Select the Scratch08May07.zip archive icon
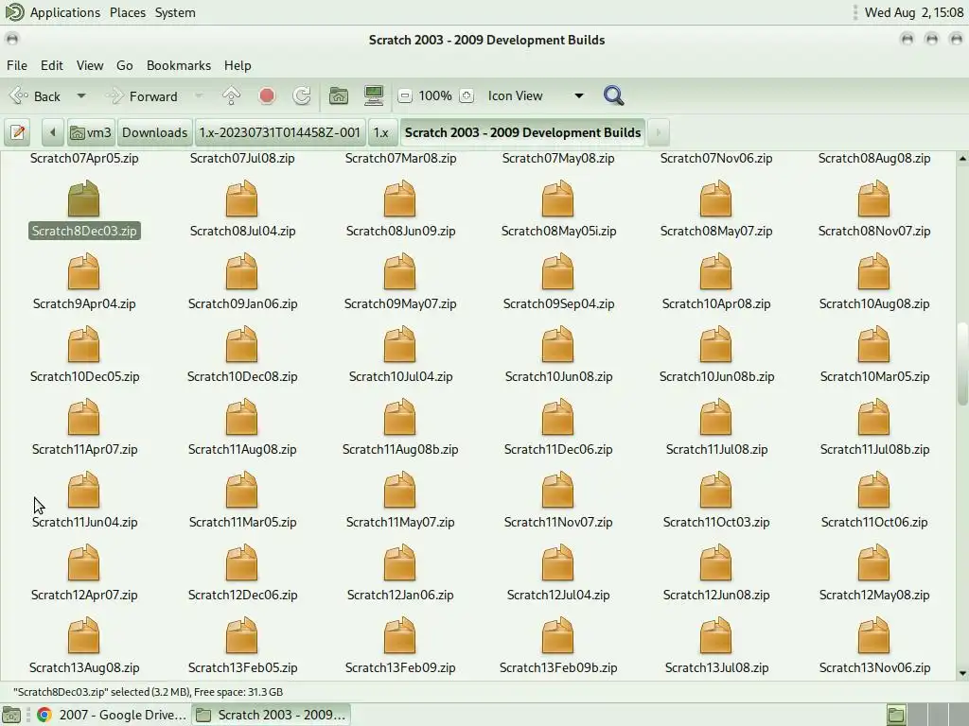Screen dimensions: 969x726 [x=716, y=199]
